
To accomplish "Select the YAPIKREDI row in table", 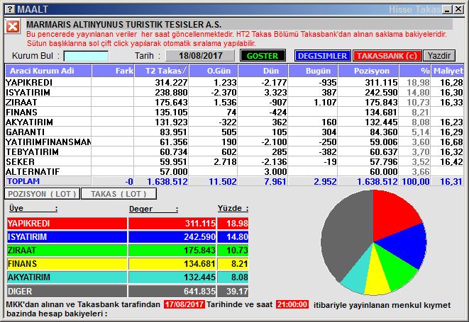I will click(234, 82).
